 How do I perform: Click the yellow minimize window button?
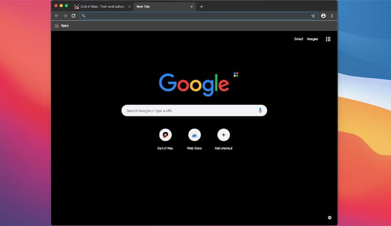coord(61,6)
